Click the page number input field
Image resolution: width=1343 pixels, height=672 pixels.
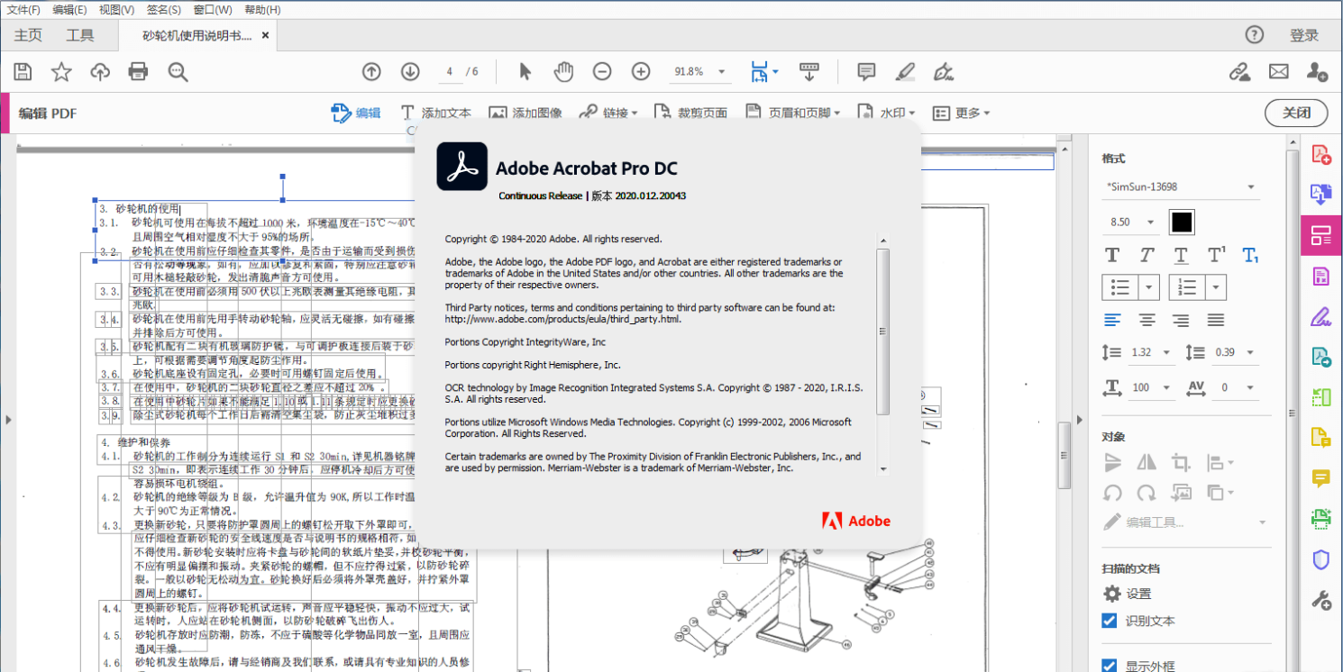tap(451, 72)
